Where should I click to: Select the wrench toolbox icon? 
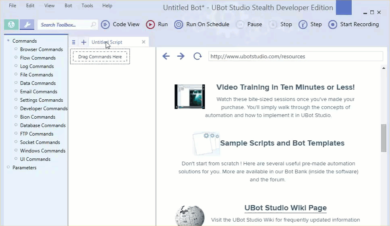27,25
